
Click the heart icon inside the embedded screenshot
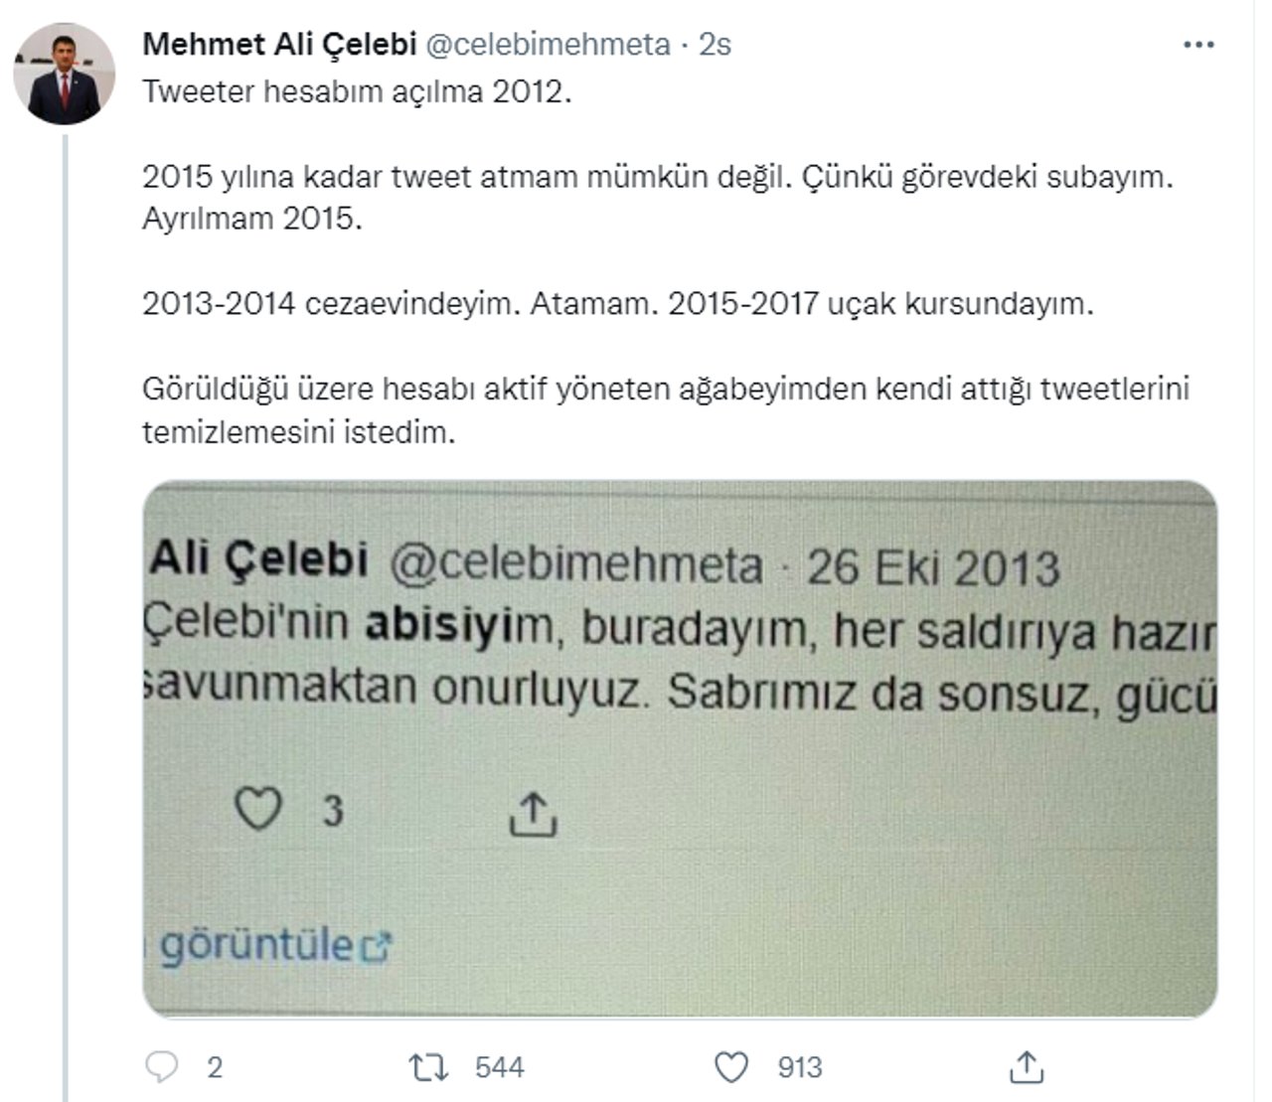click(x=257, y=809)
